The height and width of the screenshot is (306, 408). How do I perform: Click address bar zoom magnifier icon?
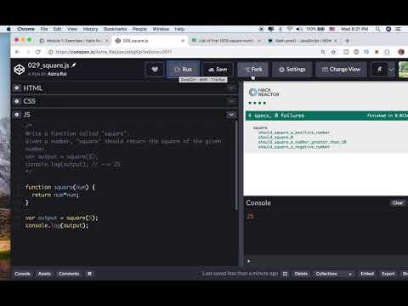[323, 52]
